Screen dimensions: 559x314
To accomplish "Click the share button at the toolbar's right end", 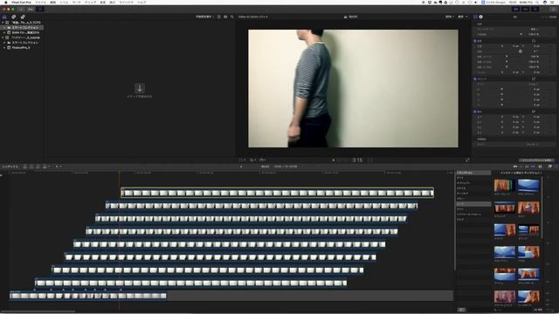I will click(x=554, y=9).
